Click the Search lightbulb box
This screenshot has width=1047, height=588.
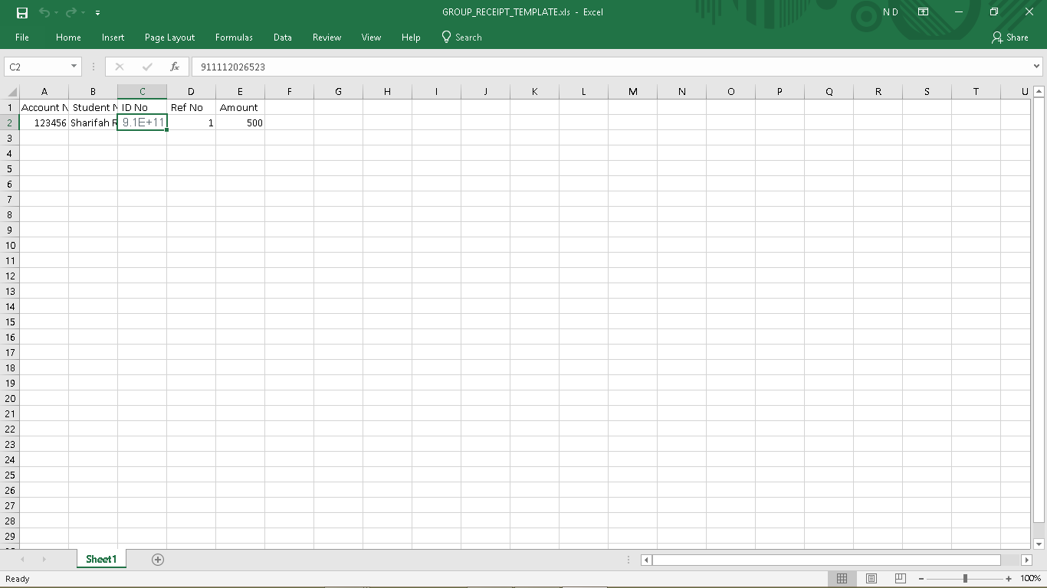click(x=462, y=37)
